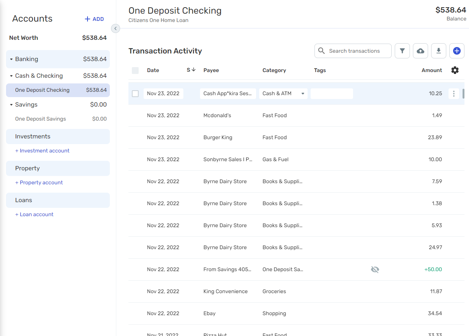Screen dimensions: 469x336
Task: Click the From Savings 405 payee
Action: [x=227, y=270]
